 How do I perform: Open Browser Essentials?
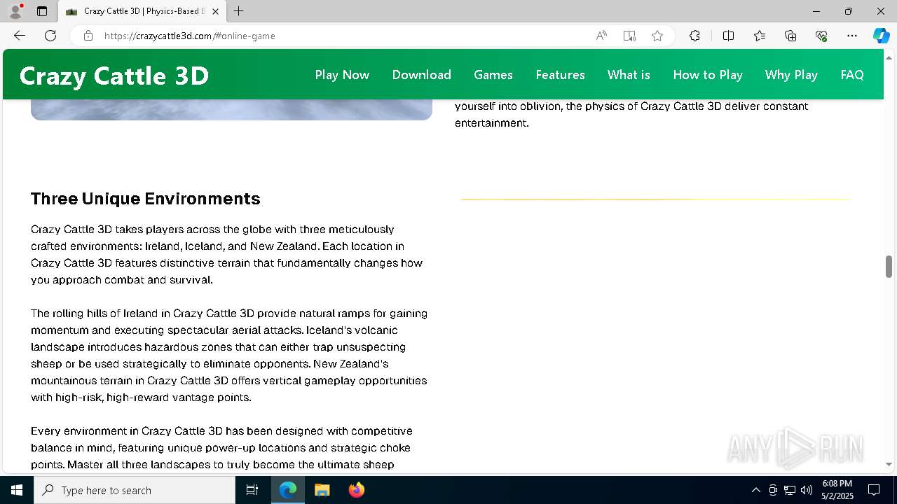point(821,36)
